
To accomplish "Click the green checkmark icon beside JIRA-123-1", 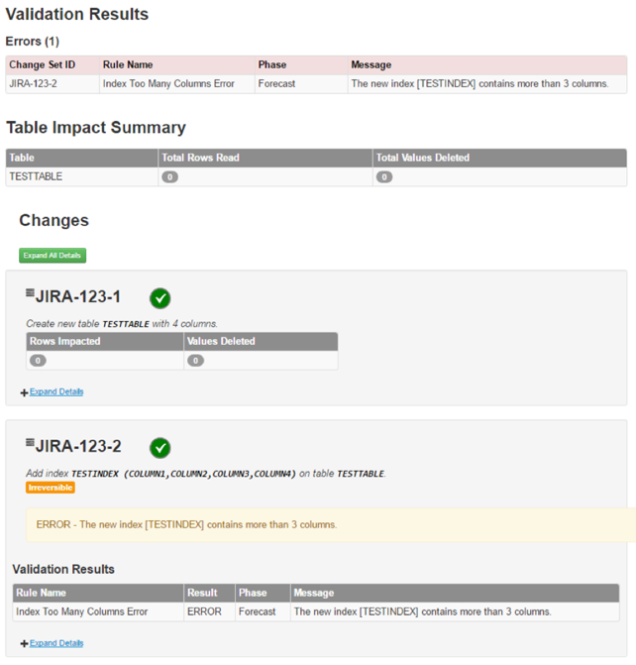I will tap(159, 298).
